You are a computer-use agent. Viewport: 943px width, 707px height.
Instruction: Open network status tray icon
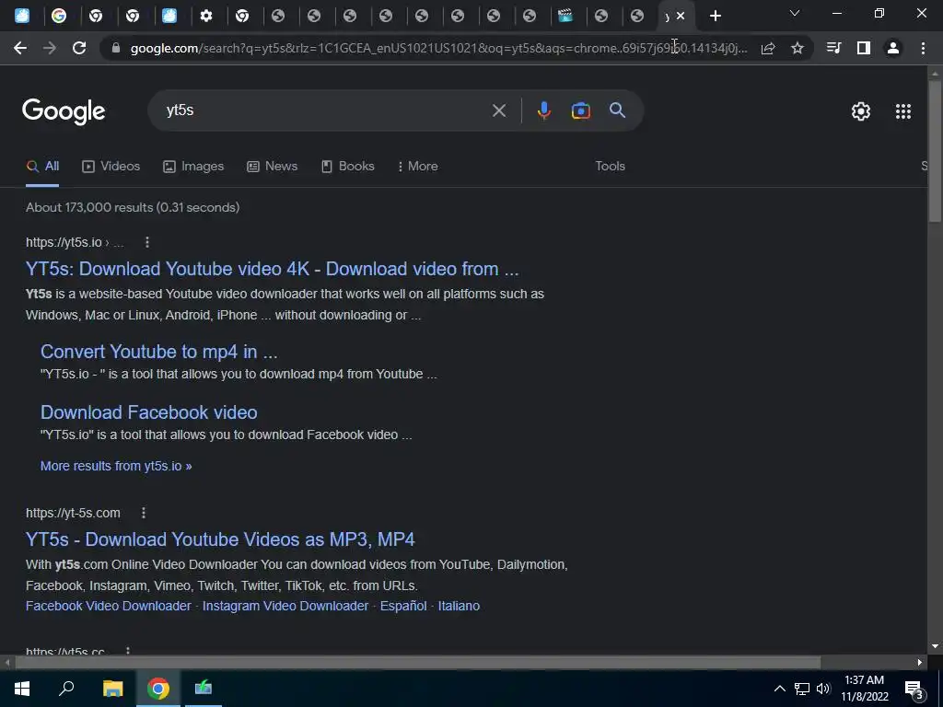click(802, 689)
